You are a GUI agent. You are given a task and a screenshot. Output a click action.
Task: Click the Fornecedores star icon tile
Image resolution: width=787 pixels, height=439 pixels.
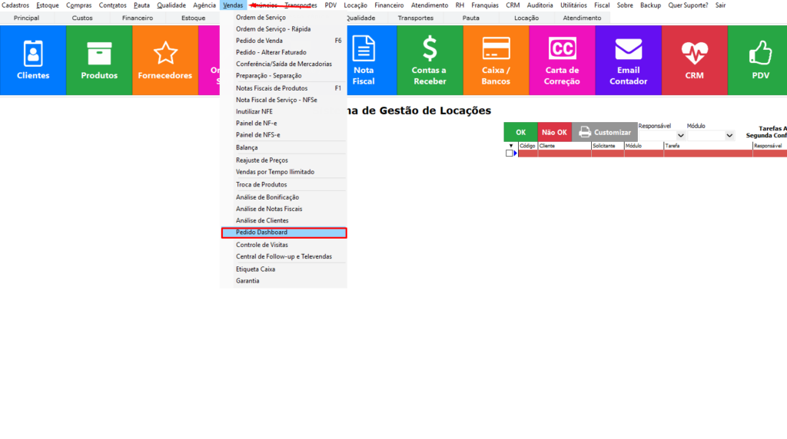165,60
